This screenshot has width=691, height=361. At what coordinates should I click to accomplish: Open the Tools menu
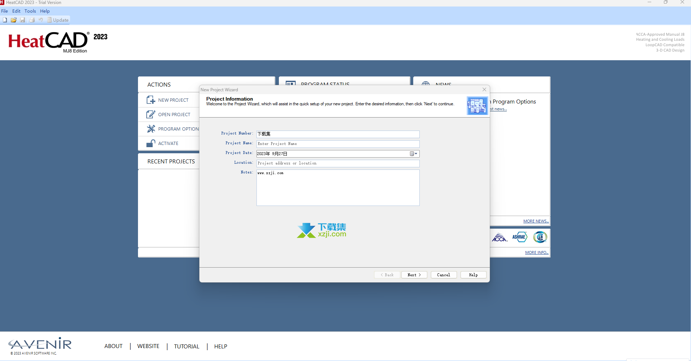click(x=30, y=11)
